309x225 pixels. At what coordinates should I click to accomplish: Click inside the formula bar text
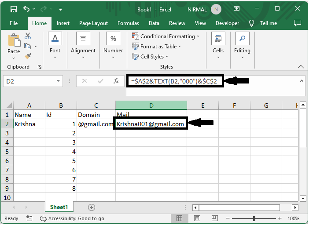174,81
